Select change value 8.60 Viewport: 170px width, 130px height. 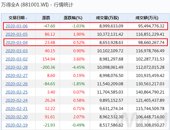click(x=51, y=75)
